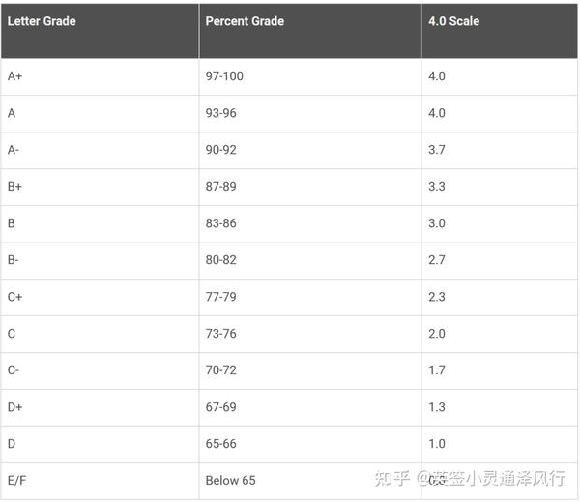Click the 2.0 scale value
The image size is (580, 502).
pos(436,334)
